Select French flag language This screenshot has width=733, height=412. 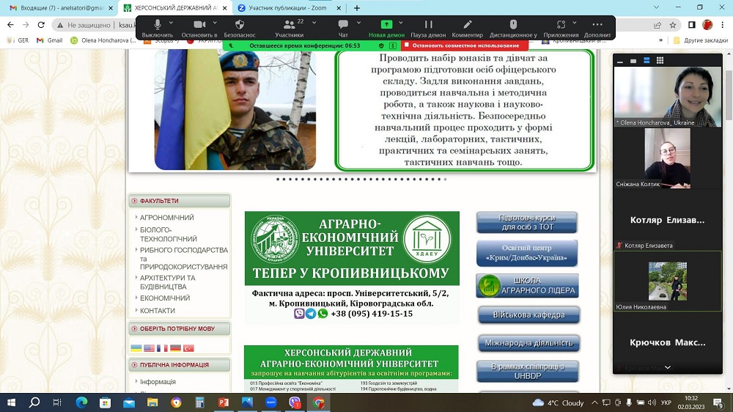coord(162,348)
